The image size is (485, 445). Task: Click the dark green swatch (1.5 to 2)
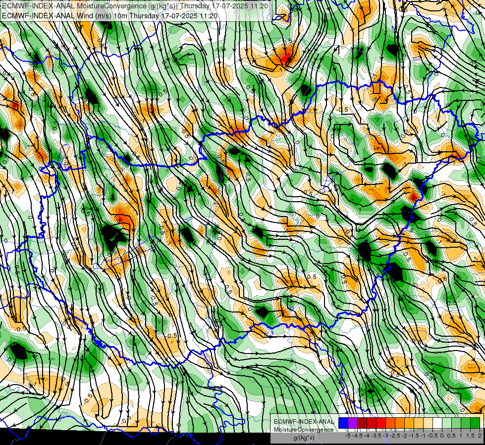tap(475, 423)
